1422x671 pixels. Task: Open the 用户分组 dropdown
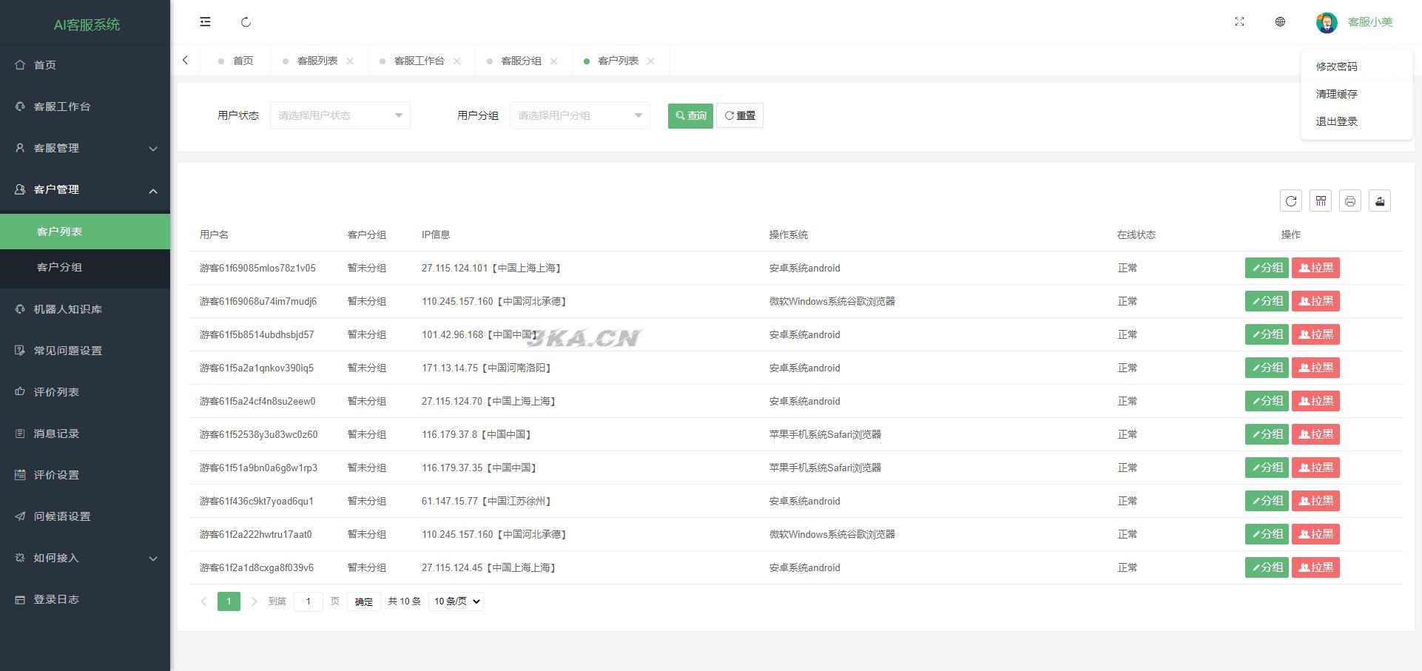[x=579, y=115]
